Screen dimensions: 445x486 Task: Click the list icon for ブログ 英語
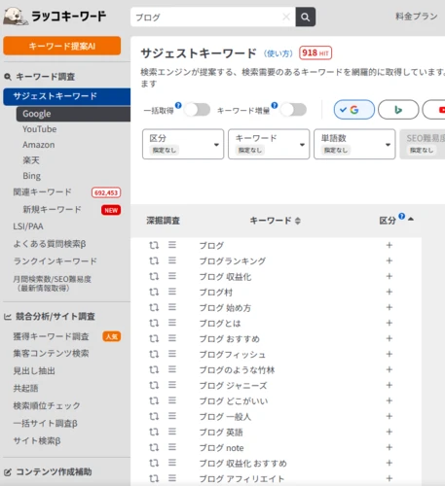(x=172, y=432)
